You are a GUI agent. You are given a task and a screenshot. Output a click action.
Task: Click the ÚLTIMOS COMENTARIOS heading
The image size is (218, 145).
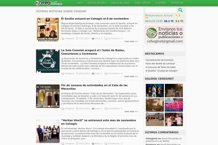click(x=162, y=132)
